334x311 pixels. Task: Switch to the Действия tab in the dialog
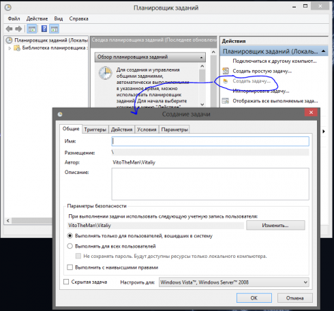click(121, 130)
